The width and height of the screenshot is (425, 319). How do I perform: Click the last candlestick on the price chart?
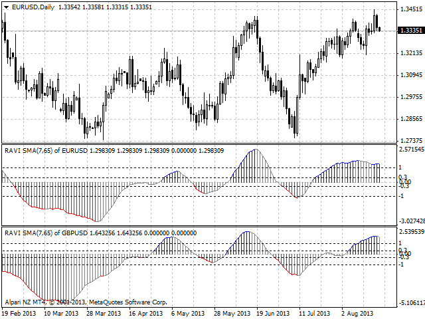(x=379, y=29)
